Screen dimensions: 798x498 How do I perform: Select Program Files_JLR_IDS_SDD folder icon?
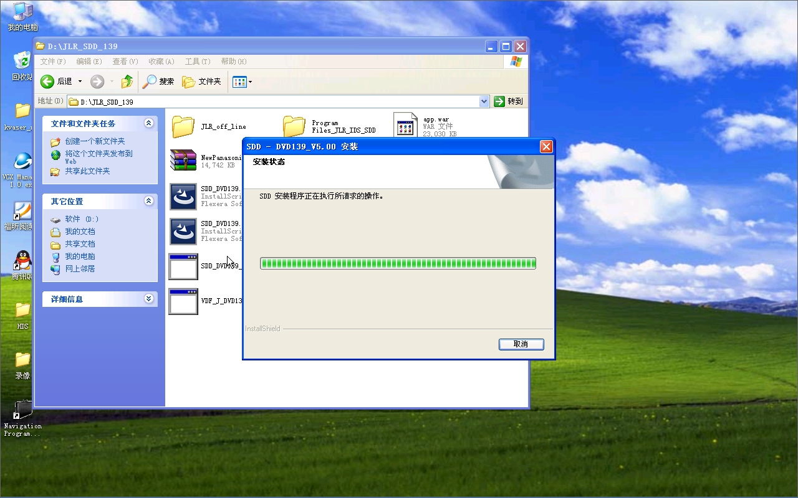[294, 126]
